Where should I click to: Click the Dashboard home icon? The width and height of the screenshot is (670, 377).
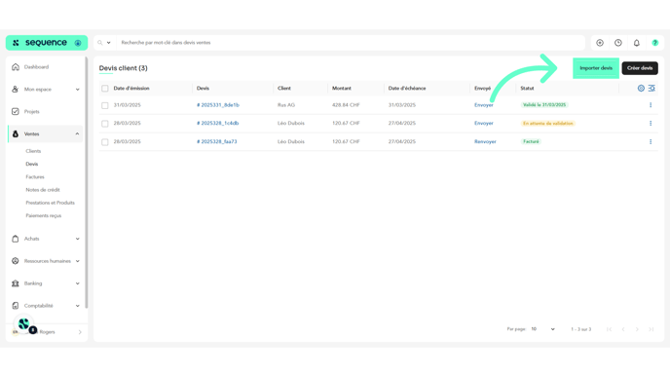[x=16, y=66]
